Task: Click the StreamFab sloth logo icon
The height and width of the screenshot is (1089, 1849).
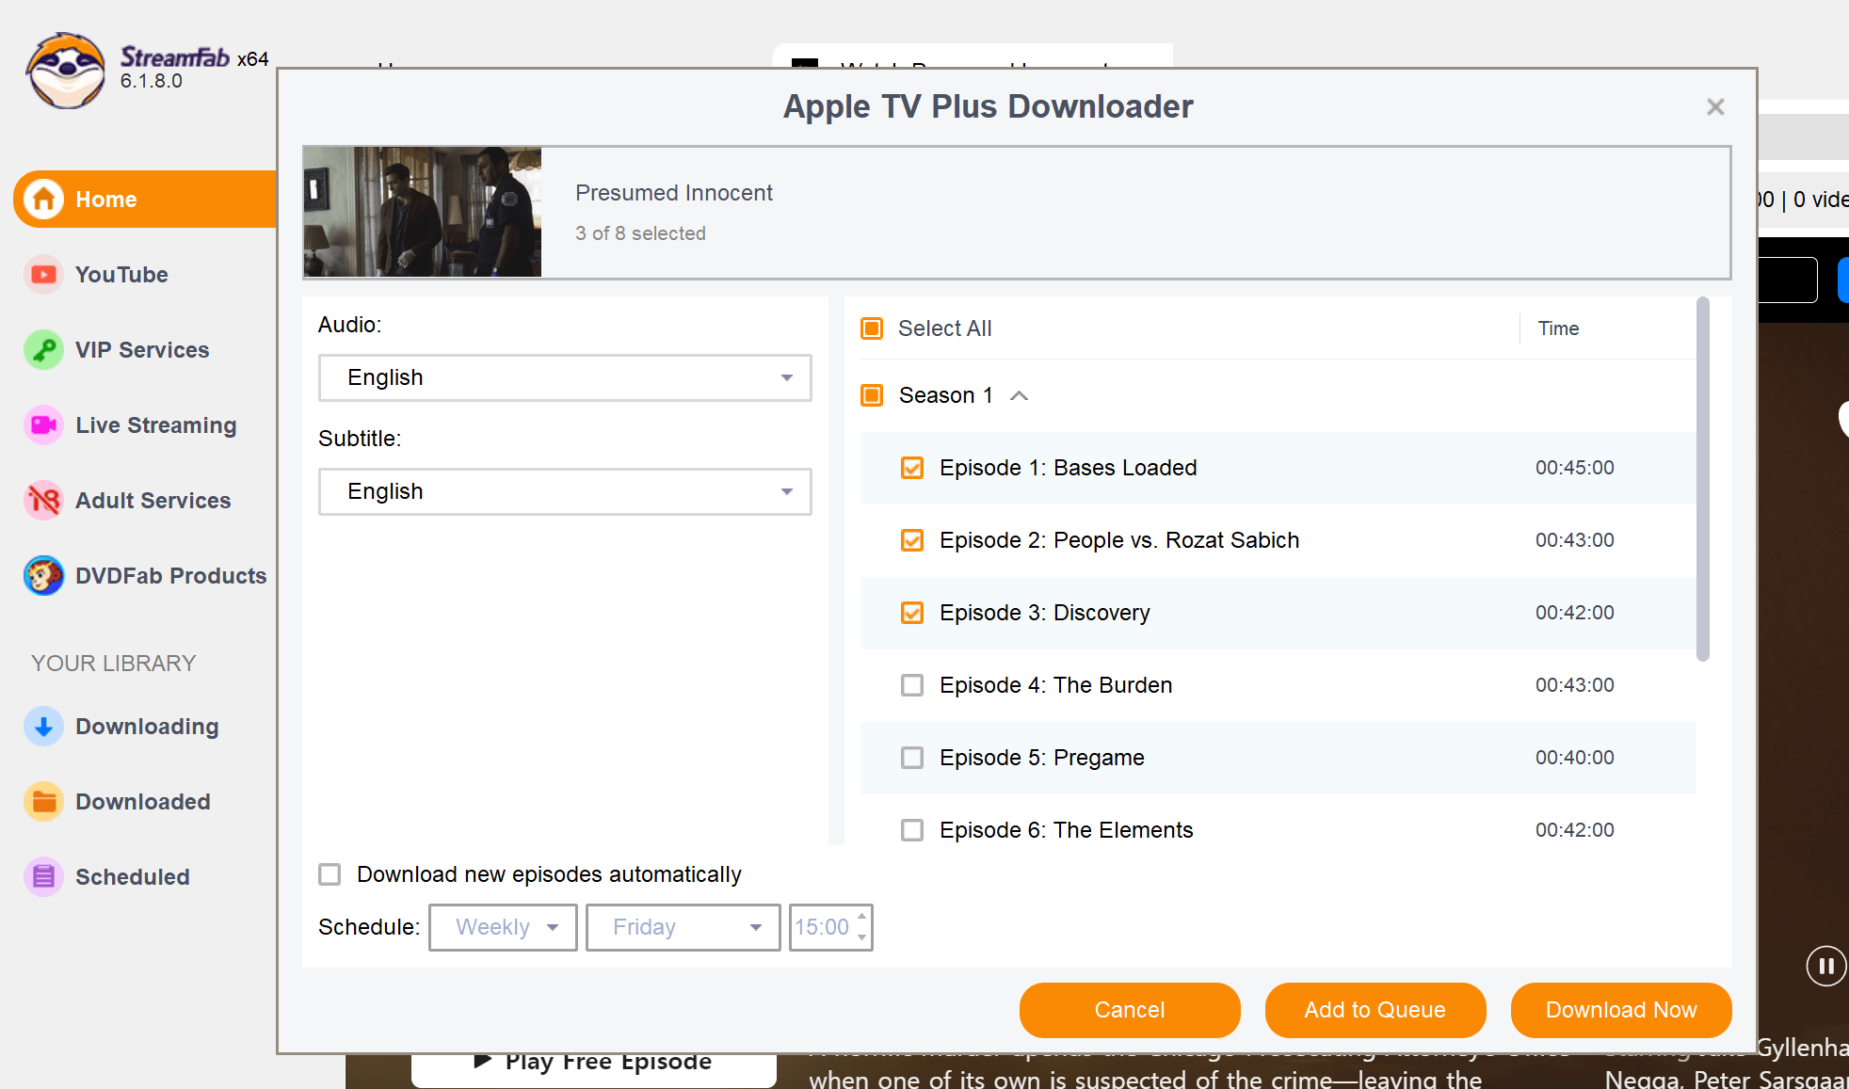Action: coord(66,72)
